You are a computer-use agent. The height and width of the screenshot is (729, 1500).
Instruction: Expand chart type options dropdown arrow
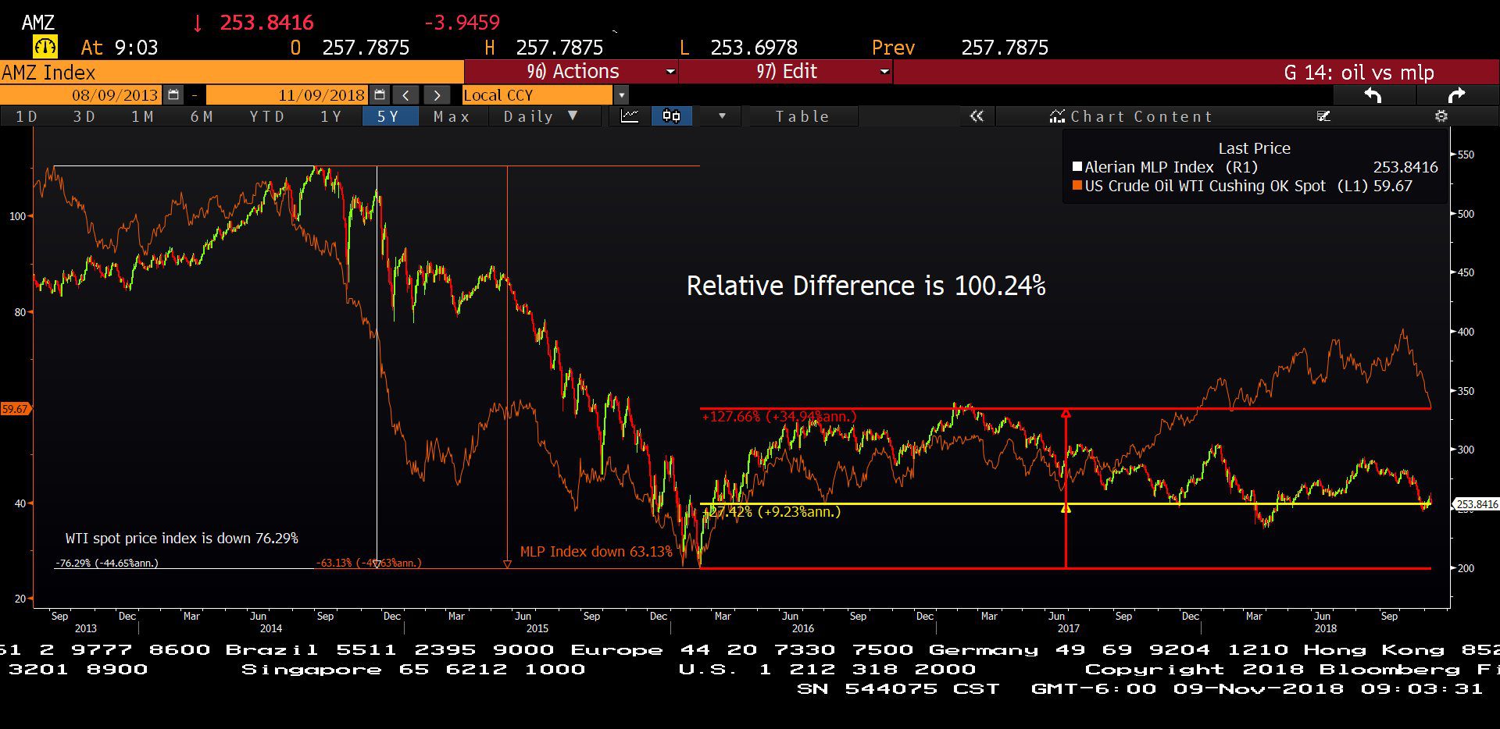click(722, 116)
